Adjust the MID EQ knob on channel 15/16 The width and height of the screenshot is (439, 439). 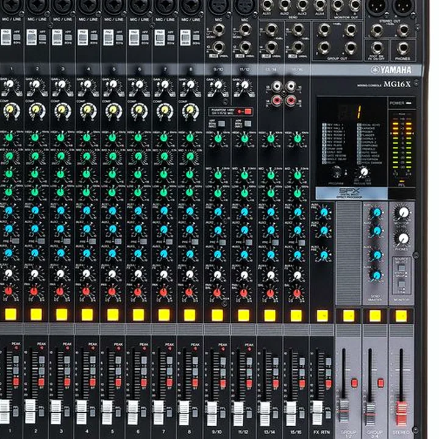coord(298,175)
